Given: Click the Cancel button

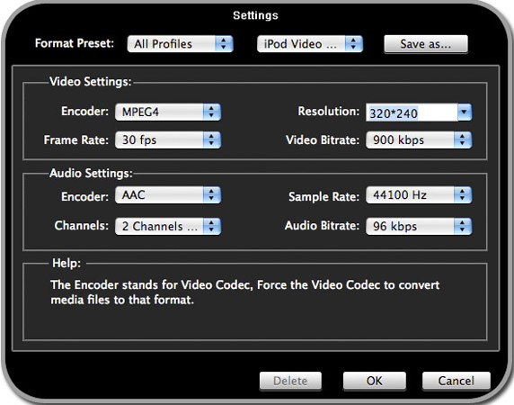Looking at the screenshot, I should (456, 381).
